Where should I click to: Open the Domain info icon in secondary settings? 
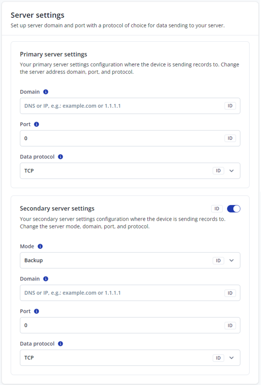click(45, 279)
